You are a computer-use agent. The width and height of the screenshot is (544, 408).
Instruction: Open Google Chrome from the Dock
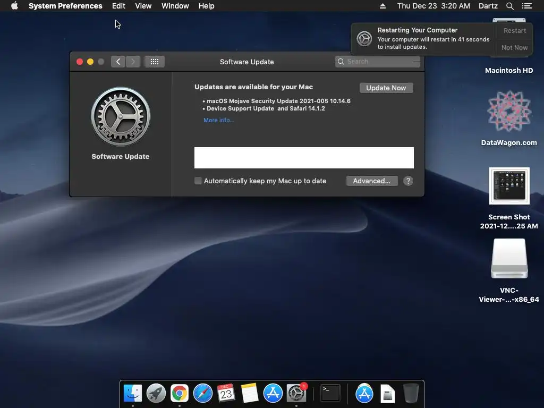[x=180, y=393]
